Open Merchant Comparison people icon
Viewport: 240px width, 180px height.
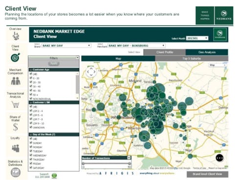(x=16, y=81)
